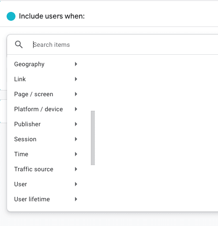Open the Geography category
The image size is (218, 226).
pyautogui.click(x=46, y=64)
